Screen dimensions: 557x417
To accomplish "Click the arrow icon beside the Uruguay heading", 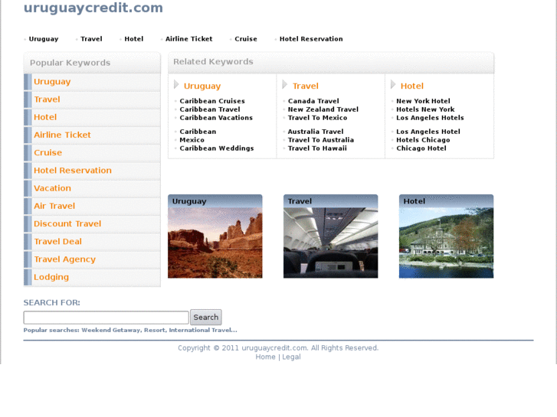I will 176,85.
